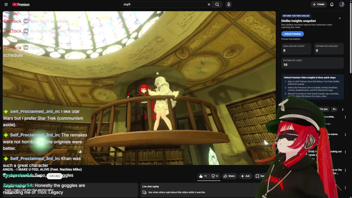The height and width of the screenshot is (198, 352).
Task: Select the Raw Dislike Count card
Action: coord(296,49)
